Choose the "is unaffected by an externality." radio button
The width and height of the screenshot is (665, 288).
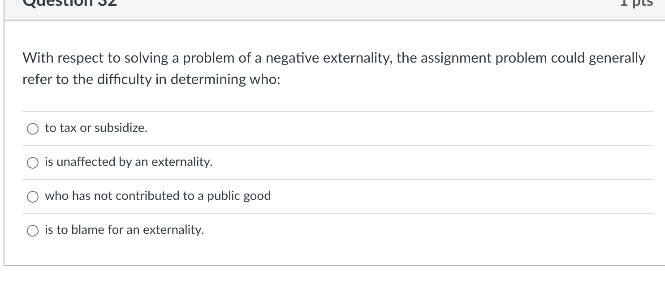pos(32,163)
